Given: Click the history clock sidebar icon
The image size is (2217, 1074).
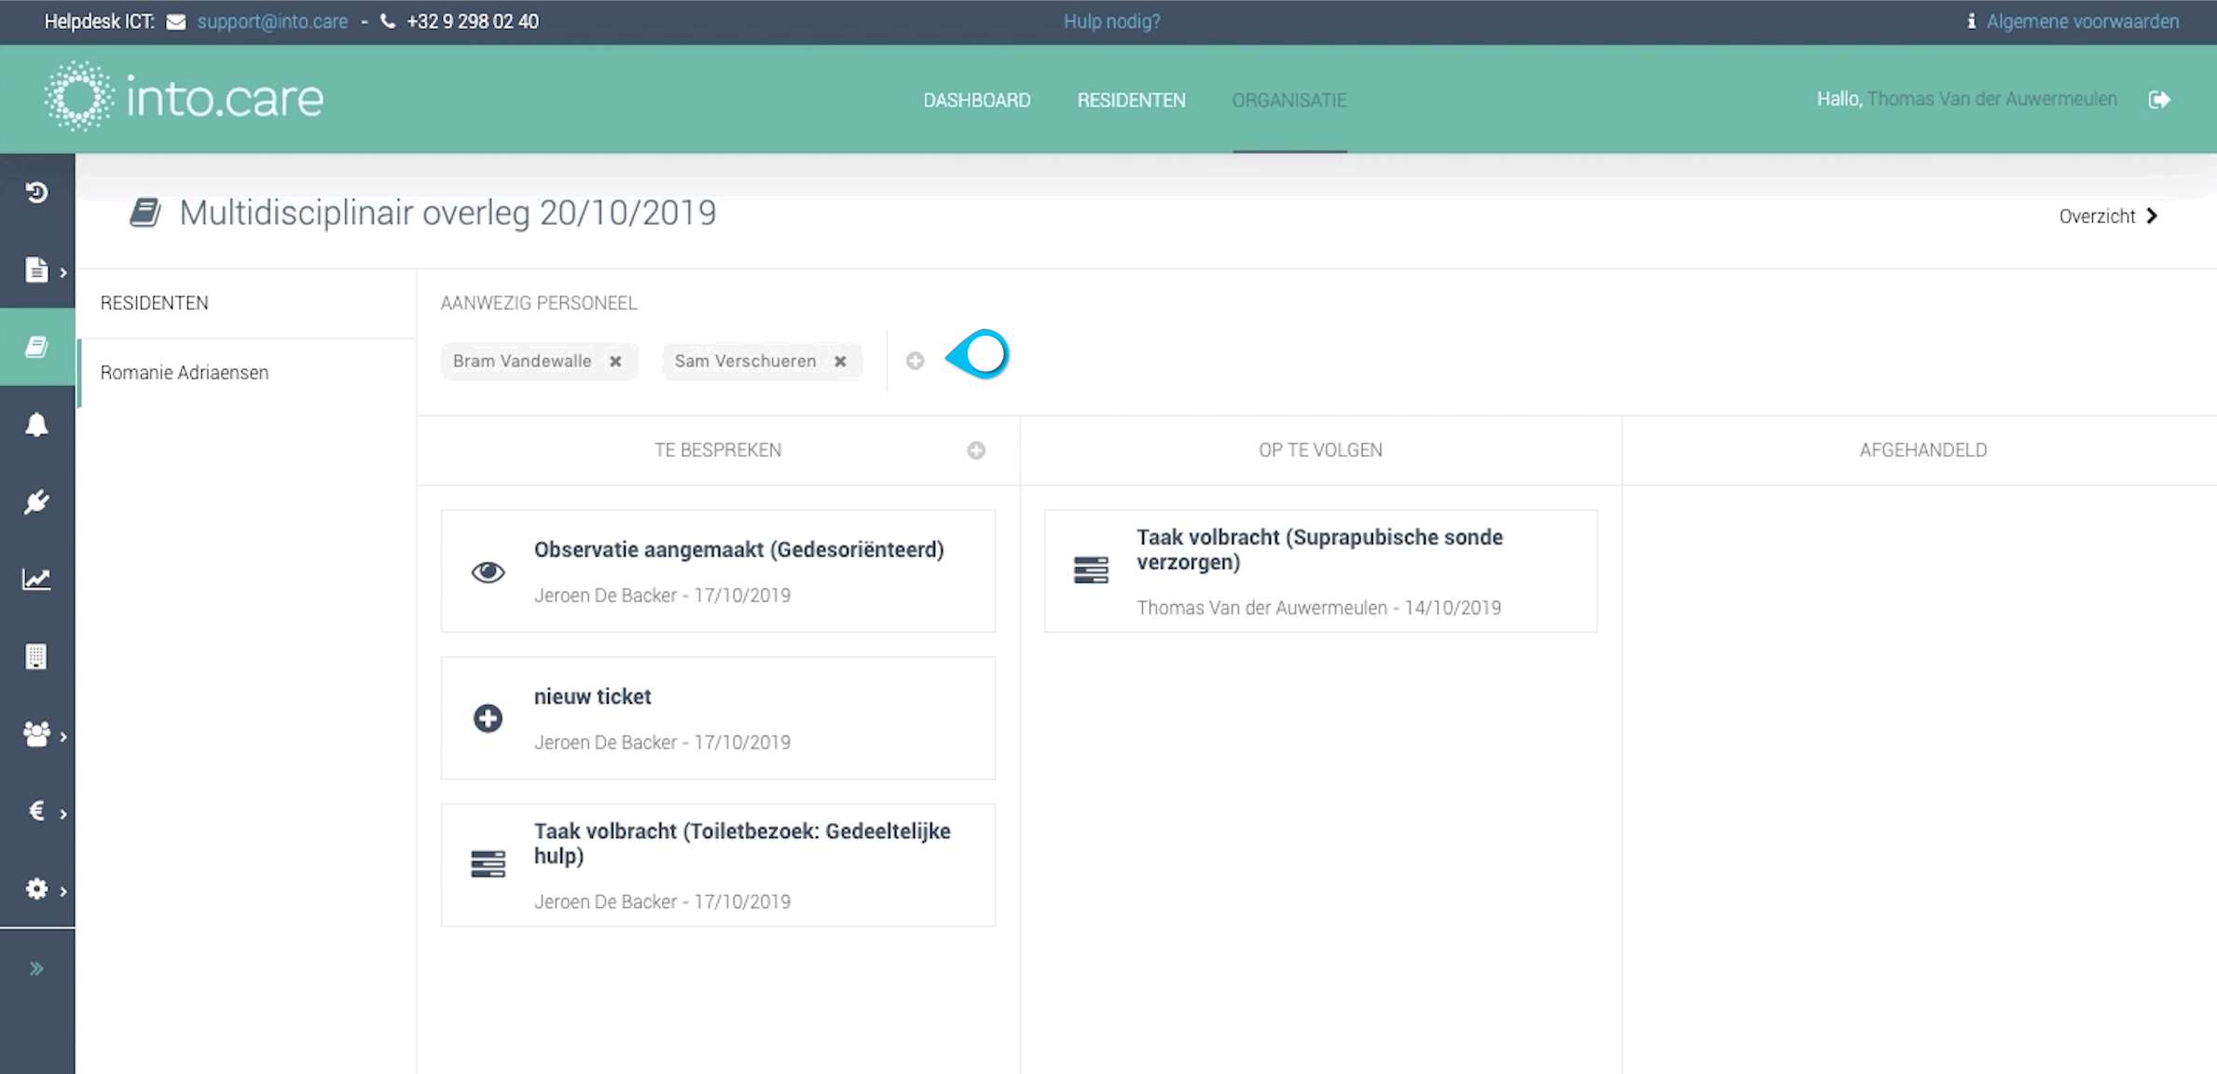Looking at the screenshot, I should (x=36, y=193).
